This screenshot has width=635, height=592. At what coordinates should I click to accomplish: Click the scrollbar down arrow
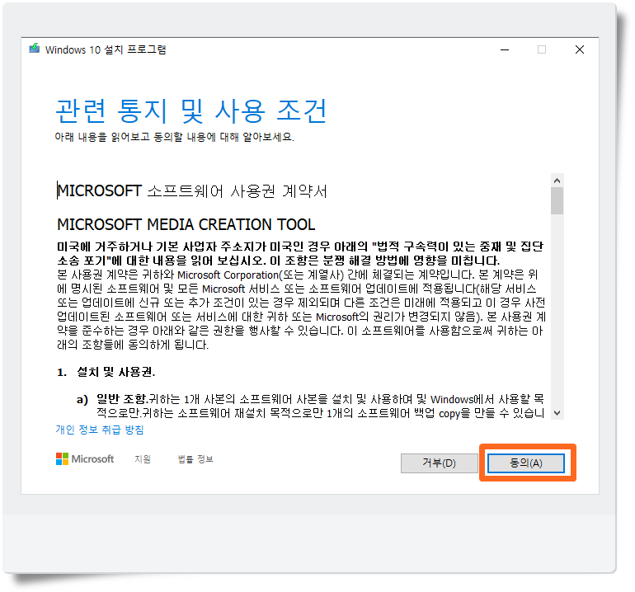click(557, 413)
